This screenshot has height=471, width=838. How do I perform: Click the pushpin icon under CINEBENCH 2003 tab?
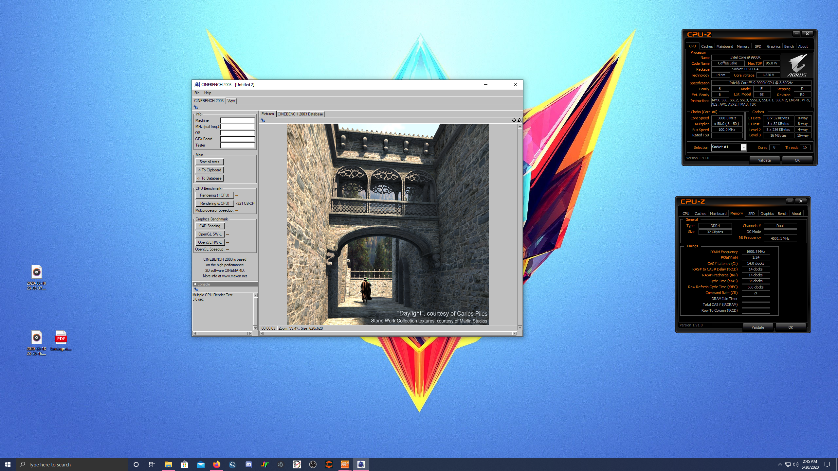pyautogui.click(x=196, y=107)
